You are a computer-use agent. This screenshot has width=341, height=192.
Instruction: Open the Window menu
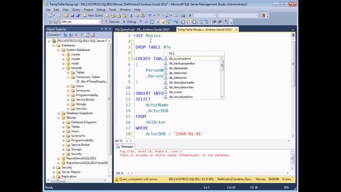pyautogui.click(x=125, y=10)
